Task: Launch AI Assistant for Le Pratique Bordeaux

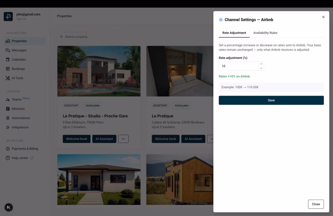Action: click(x=193, y=139)
